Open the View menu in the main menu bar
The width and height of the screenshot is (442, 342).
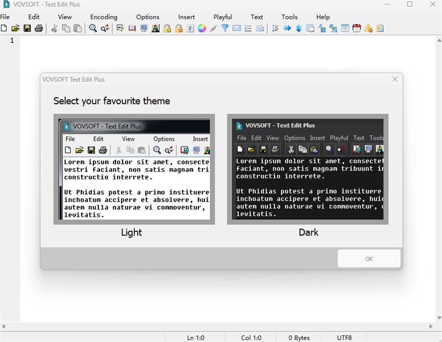pos(65,17)
